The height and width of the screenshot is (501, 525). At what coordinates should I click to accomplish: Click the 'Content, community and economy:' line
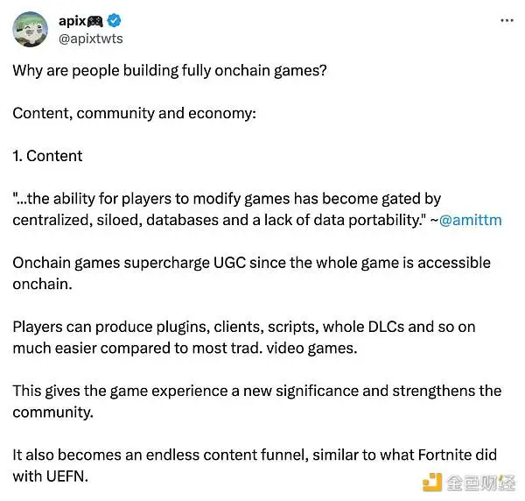(134, 114)
